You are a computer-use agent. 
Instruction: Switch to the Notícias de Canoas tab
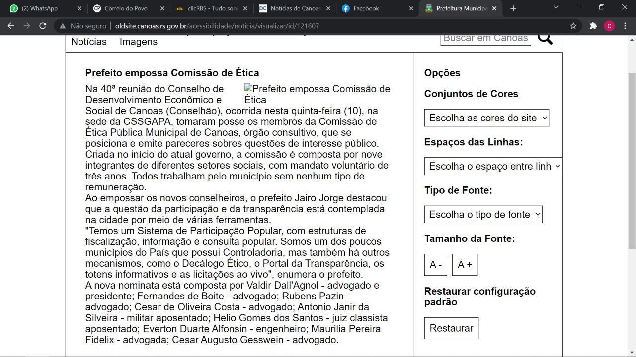tap(294, 8)
